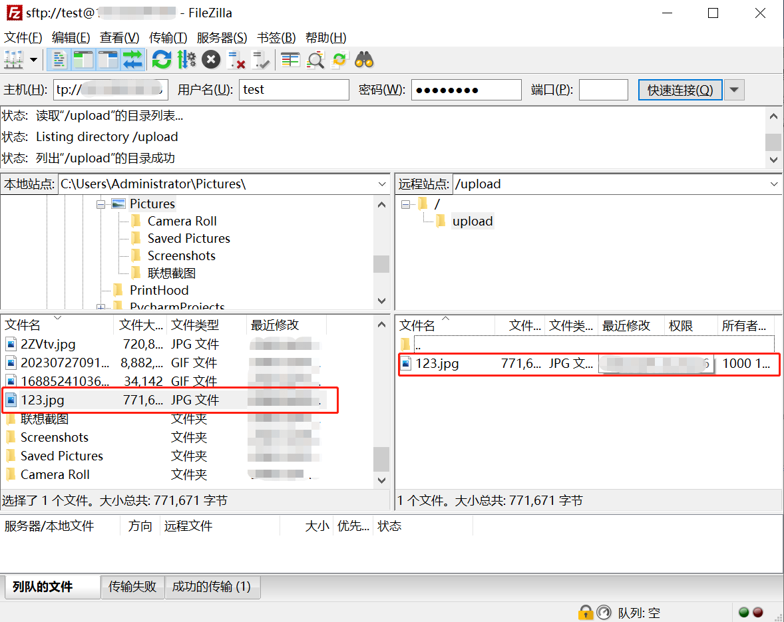Switch to 成功的传输 (1) tab
The width and height of the screenshot is (784, 622).
point(212,587)
